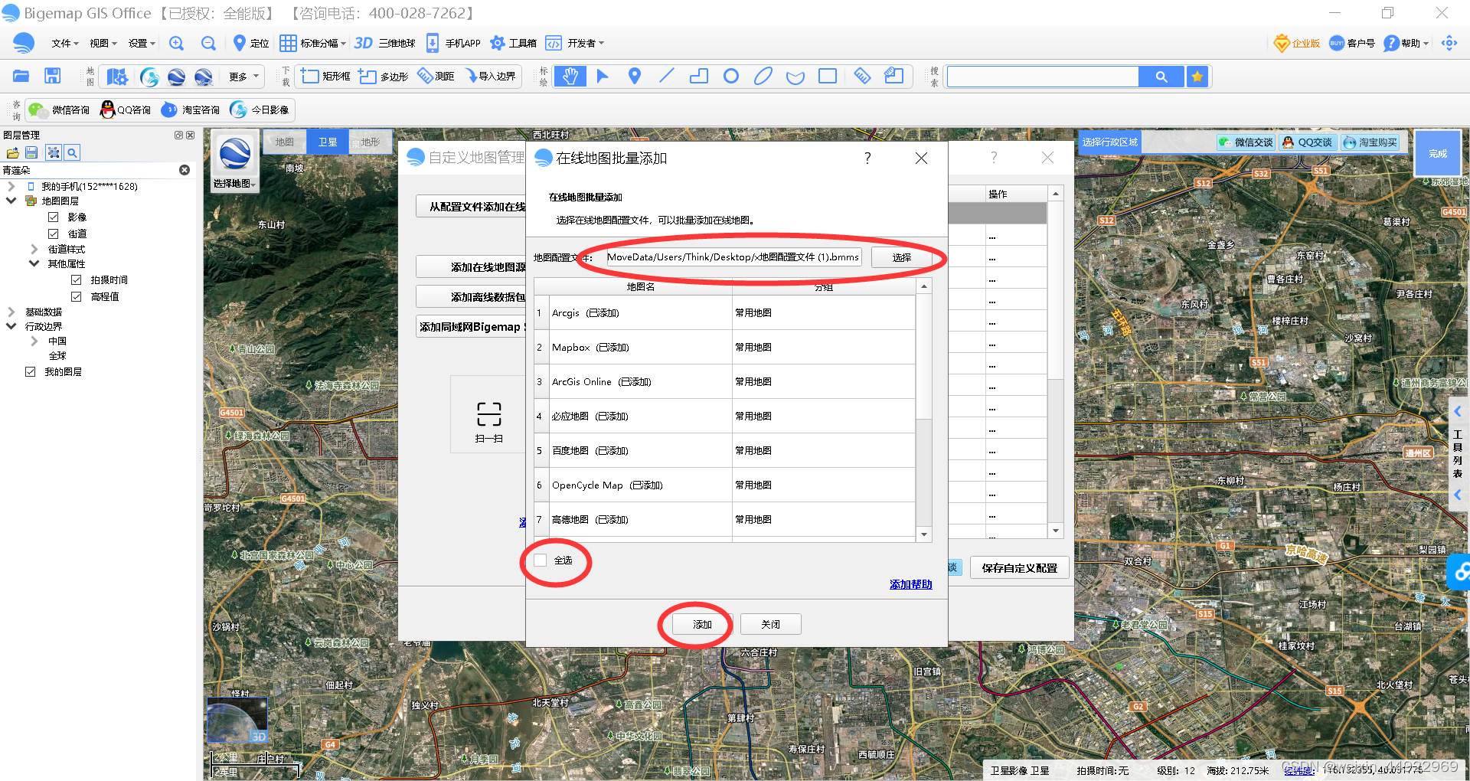Click 选择 to browse config file
The height and width of the screenshot is (781, 1470).
(x=901, y=257)
